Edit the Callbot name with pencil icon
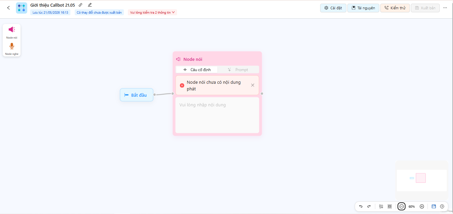 (x=90, y=5)
